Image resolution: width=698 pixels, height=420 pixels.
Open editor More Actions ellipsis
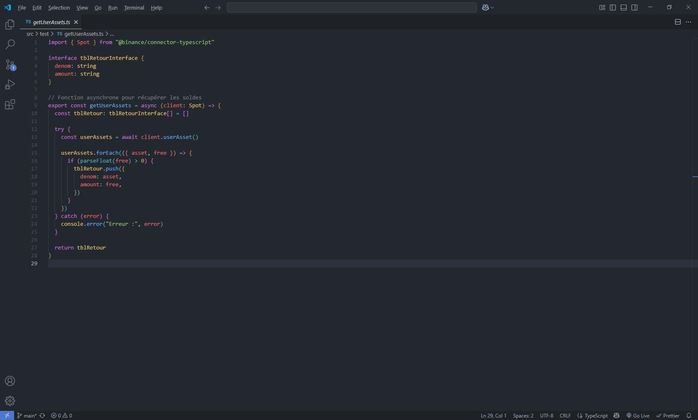point(688,22)
